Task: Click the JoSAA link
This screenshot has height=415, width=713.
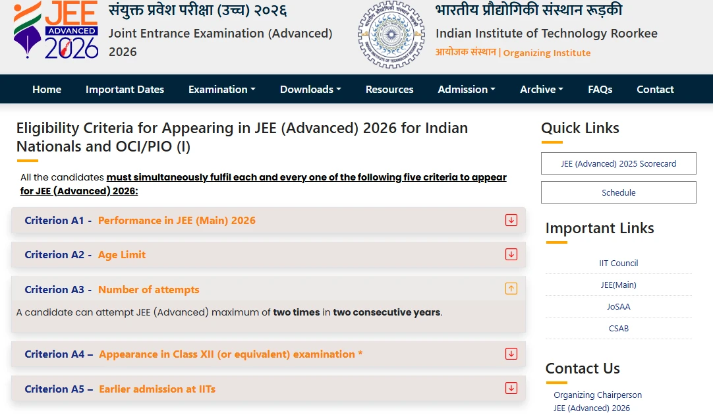Action: pos(618,306)
